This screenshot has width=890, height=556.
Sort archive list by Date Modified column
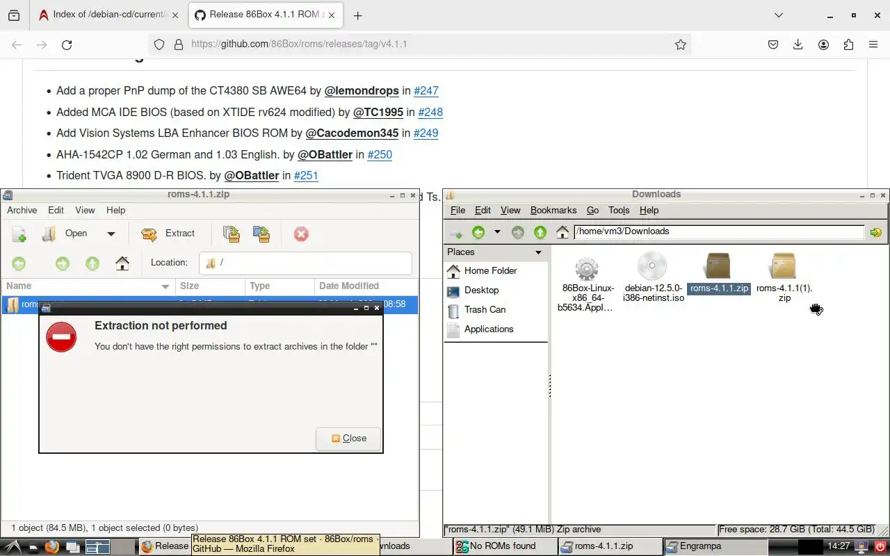coord(366,286)
